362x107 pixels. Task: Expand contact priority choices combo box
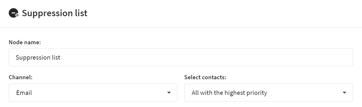pyautogui.click(x=269, y=93)
